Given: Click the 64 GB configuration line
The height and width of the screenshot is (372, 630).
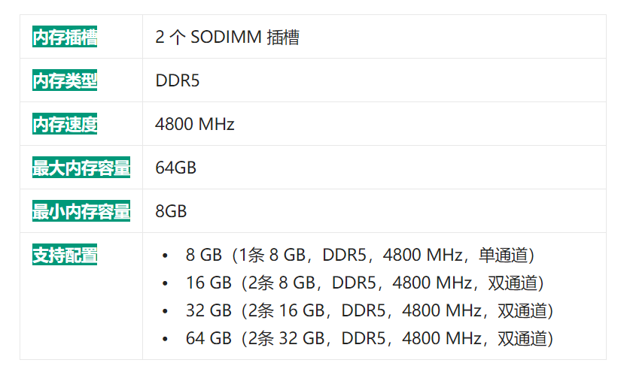Looking at the screenshot, I should [370, 338].
